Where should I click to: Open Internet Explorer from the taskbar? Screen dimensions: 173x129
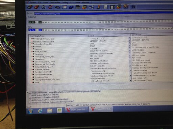(x=40, y=111)
